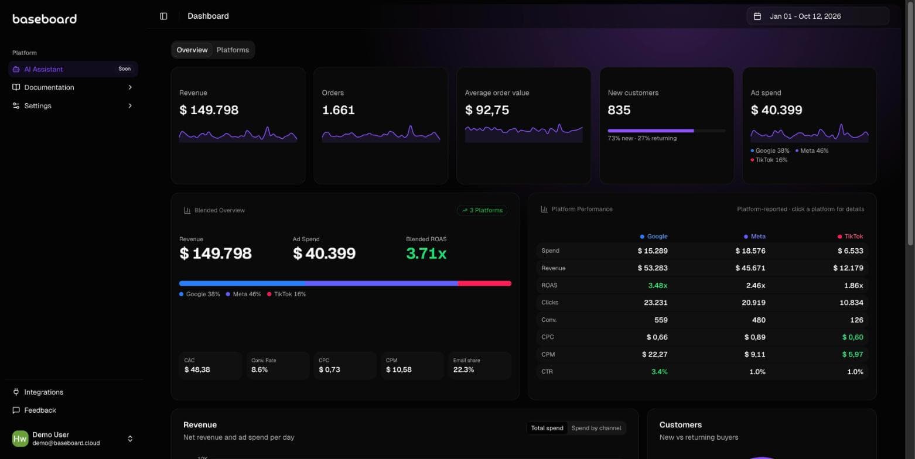Click the calendar icon in date picker
915x459 pixels.
pyautogui.click(x=757, y=16)
